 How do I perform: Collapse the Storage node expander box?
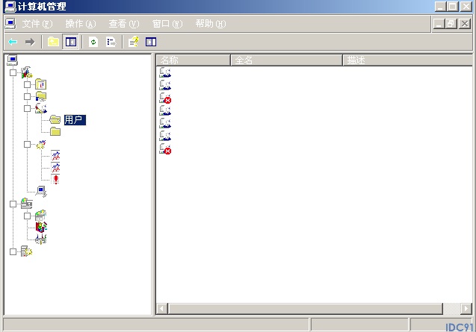point(13,204)
